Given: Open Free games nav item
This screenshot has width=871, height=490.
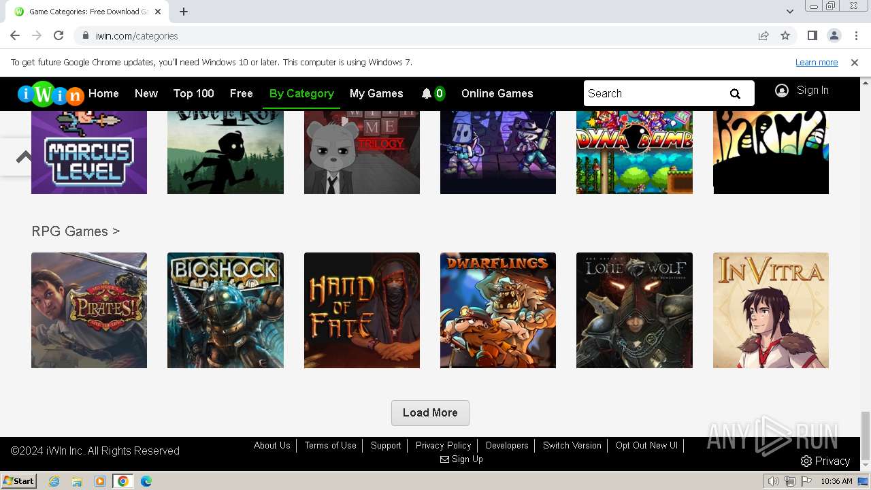Looking at the screenshot, I should coord(242,94).
